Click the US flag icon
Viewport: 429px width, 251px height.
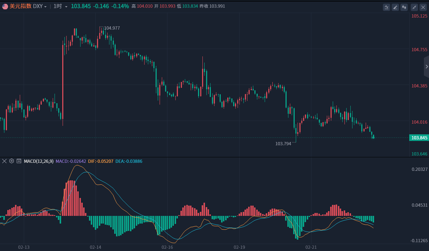click(x=5, y=6)
